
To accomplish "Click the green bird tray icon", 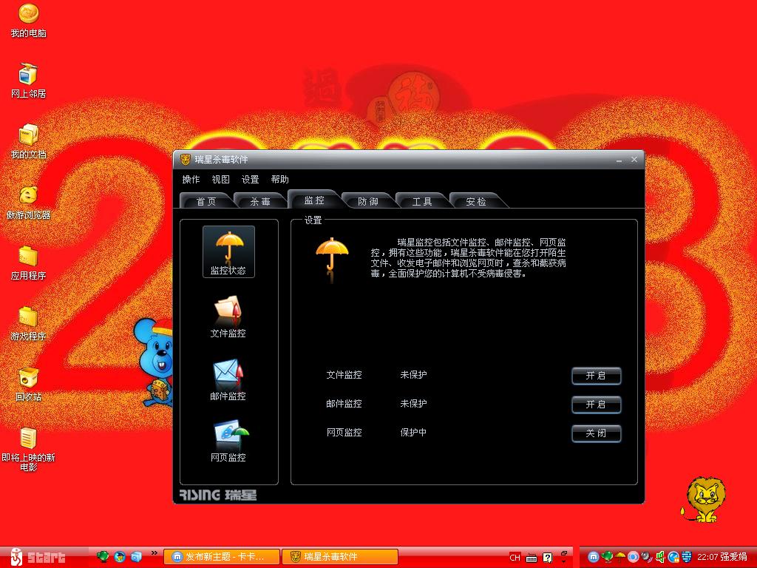I will tap(607, 557).
